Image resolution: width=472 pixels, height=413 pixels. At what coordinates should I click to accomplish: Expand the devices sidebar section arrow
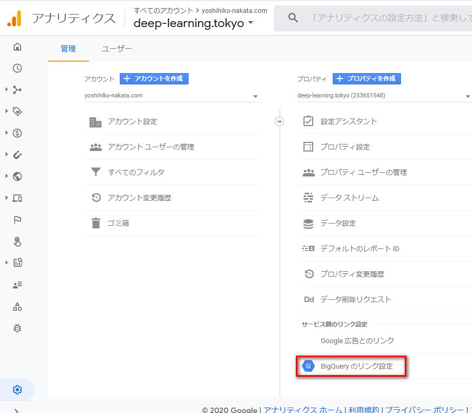click(x=7, y=198)
